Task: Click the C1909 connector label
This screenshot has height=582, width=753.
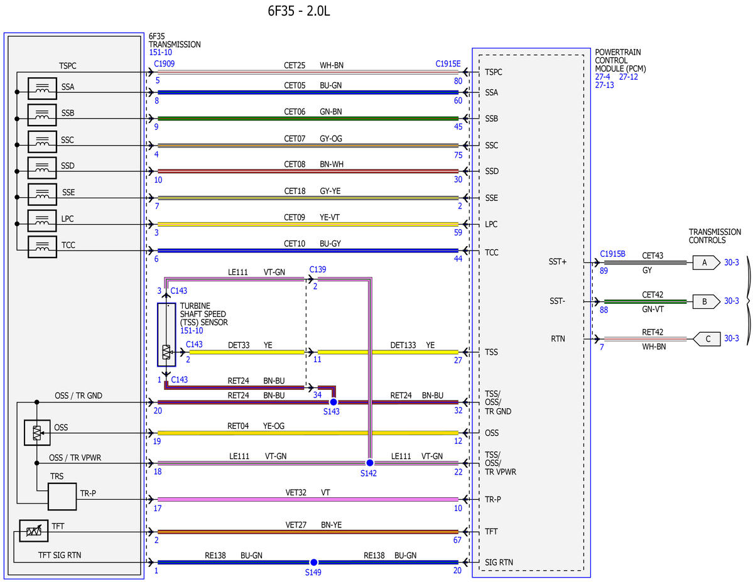Action: [165, 64]
